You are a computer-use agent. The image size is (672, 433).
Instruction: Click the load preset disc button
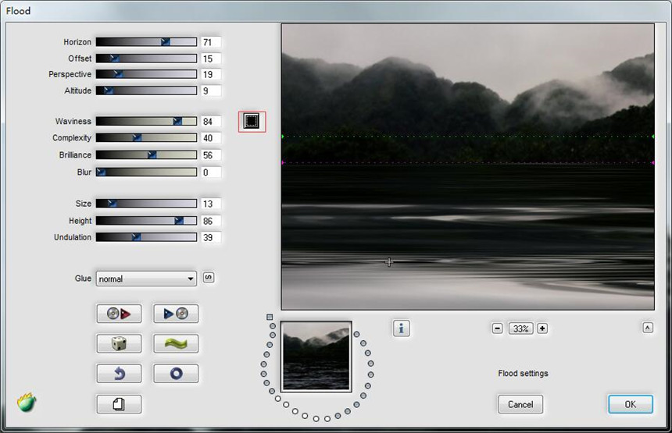119,314
